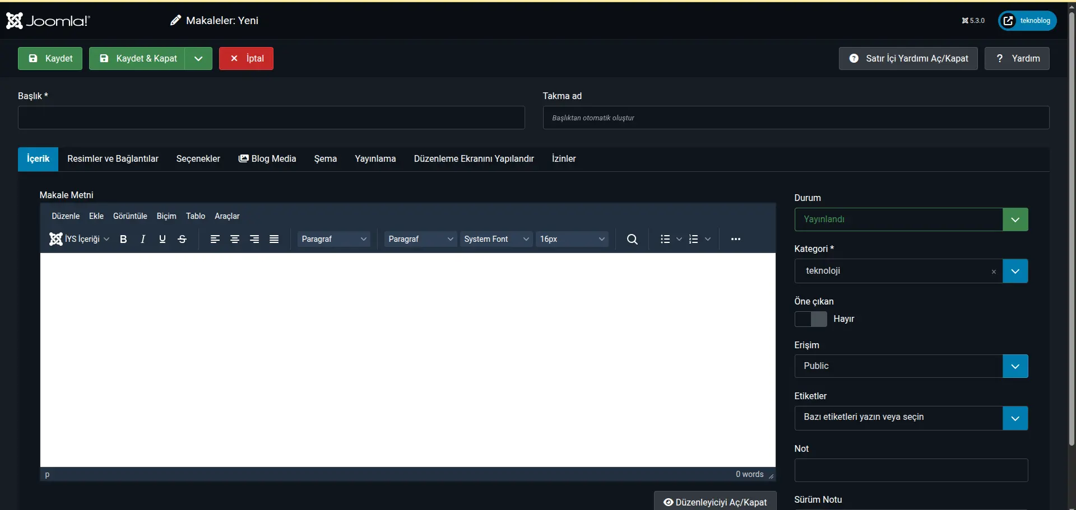This screenshot has width=1076, height=510.
Task: Switch to the Seçenekler tab
Action: pos(198,159)
